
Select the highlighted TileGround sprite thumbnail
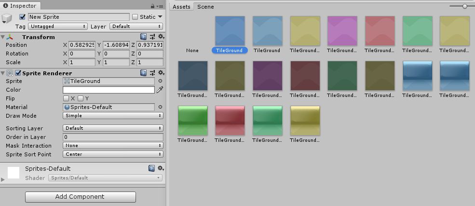(x=230, y=31)
